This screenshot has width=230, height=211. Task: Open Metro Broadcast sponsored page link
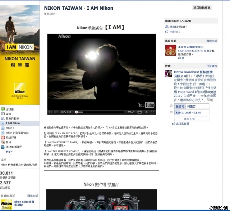[193, 74]
